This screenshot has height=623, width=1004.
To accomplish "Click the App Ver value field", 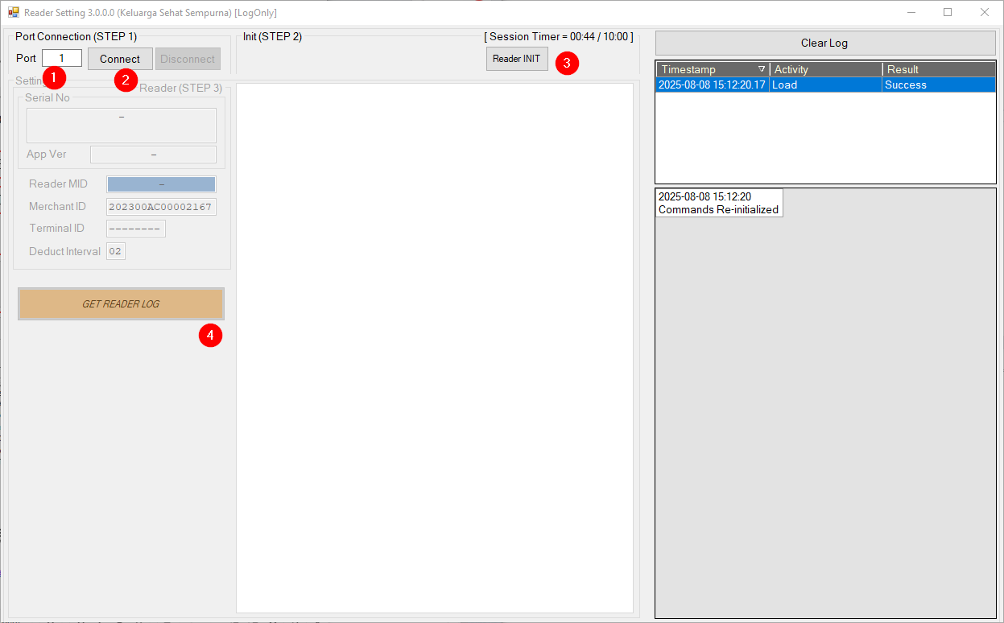I will pos(153,155).
